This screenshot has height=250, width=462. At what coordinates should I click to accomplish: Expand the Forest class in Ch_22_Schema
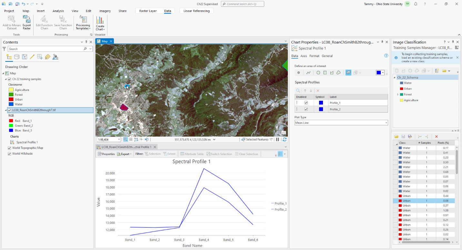398,94
